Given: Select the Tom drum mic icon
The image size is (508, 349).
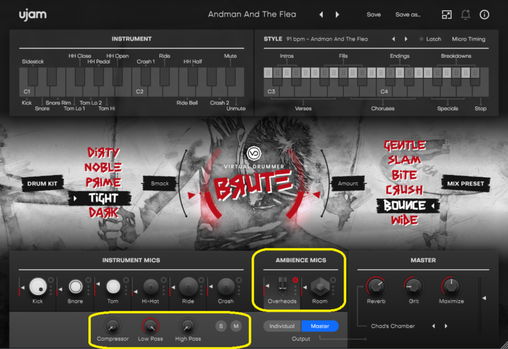Looking at the screenshot, I should (x=113, y=286).
